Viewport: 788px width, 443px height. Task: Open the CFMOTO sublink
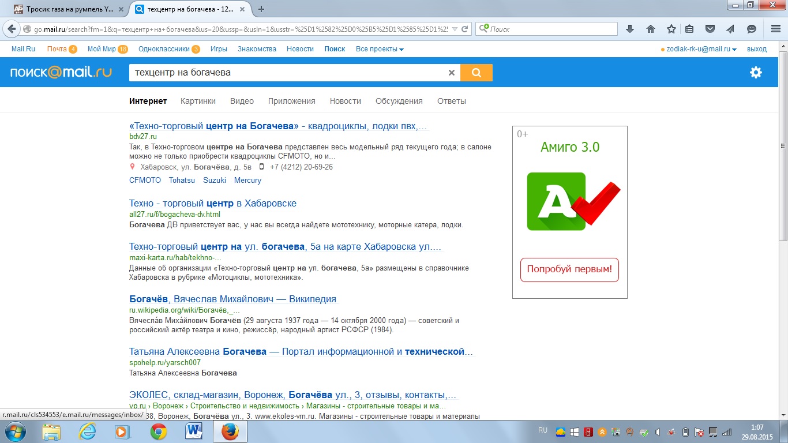click(145, 181)
